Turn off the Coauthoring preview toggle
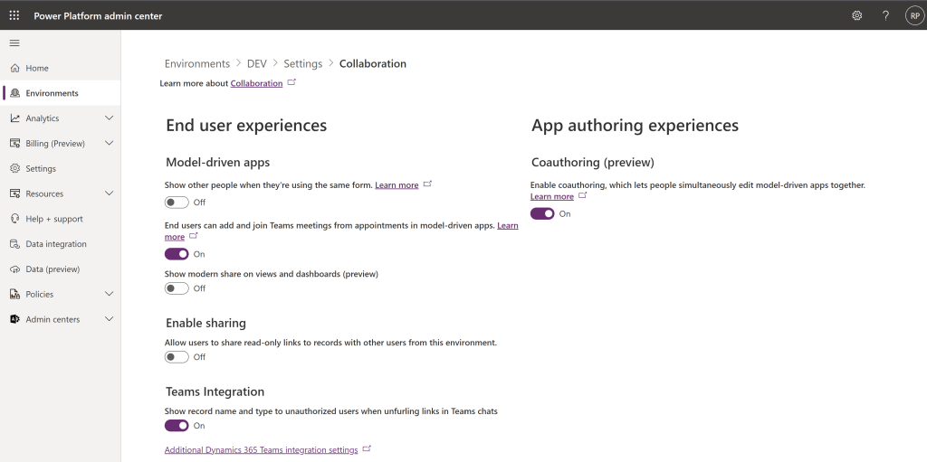Screen dimensions: 927x462 [542, 213]
